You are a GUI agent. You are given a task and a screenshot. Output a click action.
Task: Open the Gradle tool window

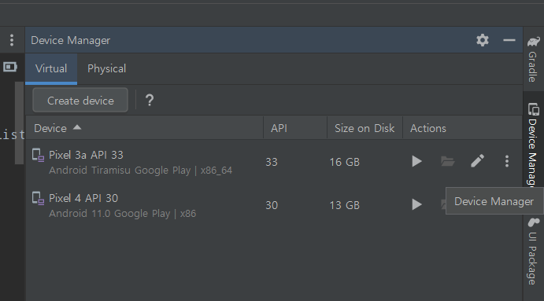(533, 59)
